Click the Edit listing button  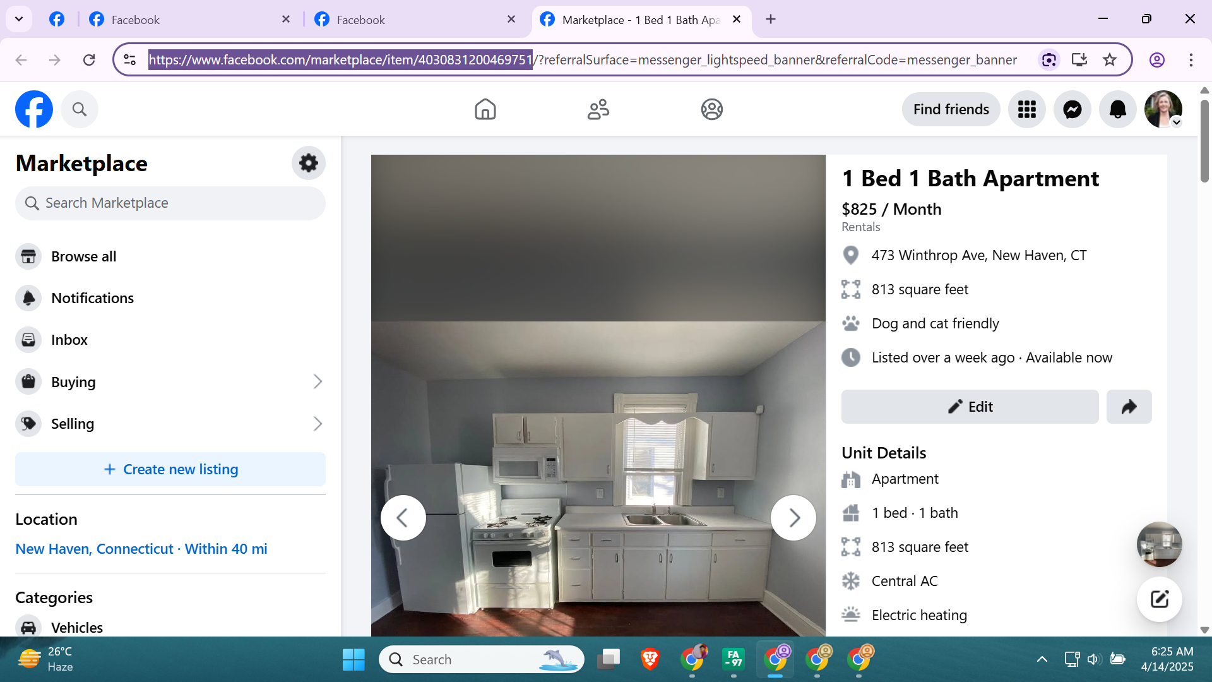pyautogui.click(x=970, y=407)
